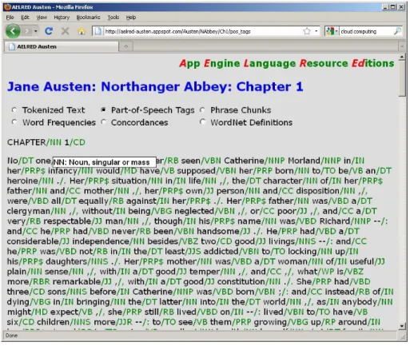This screenshot has height=346, width=410.
Task: Click the vertical scrollbar thumb
Action: coord(402,79)
